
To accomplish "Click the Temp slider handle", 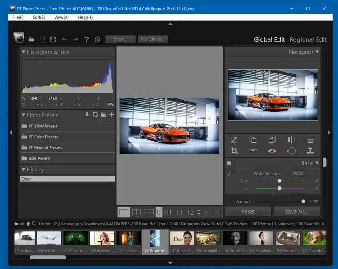I will [x=279, y=181].
